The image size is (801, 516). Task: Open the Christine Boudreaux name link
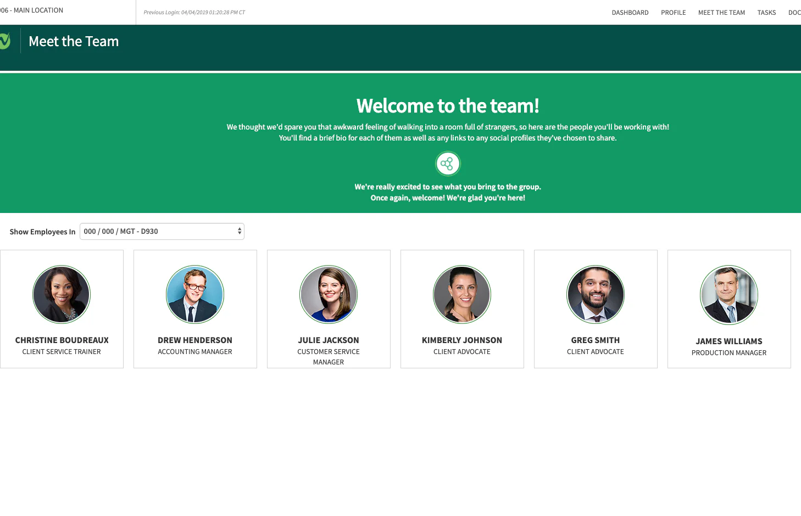click(62, 340)
